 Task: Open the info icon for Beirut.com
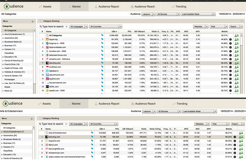235,145
